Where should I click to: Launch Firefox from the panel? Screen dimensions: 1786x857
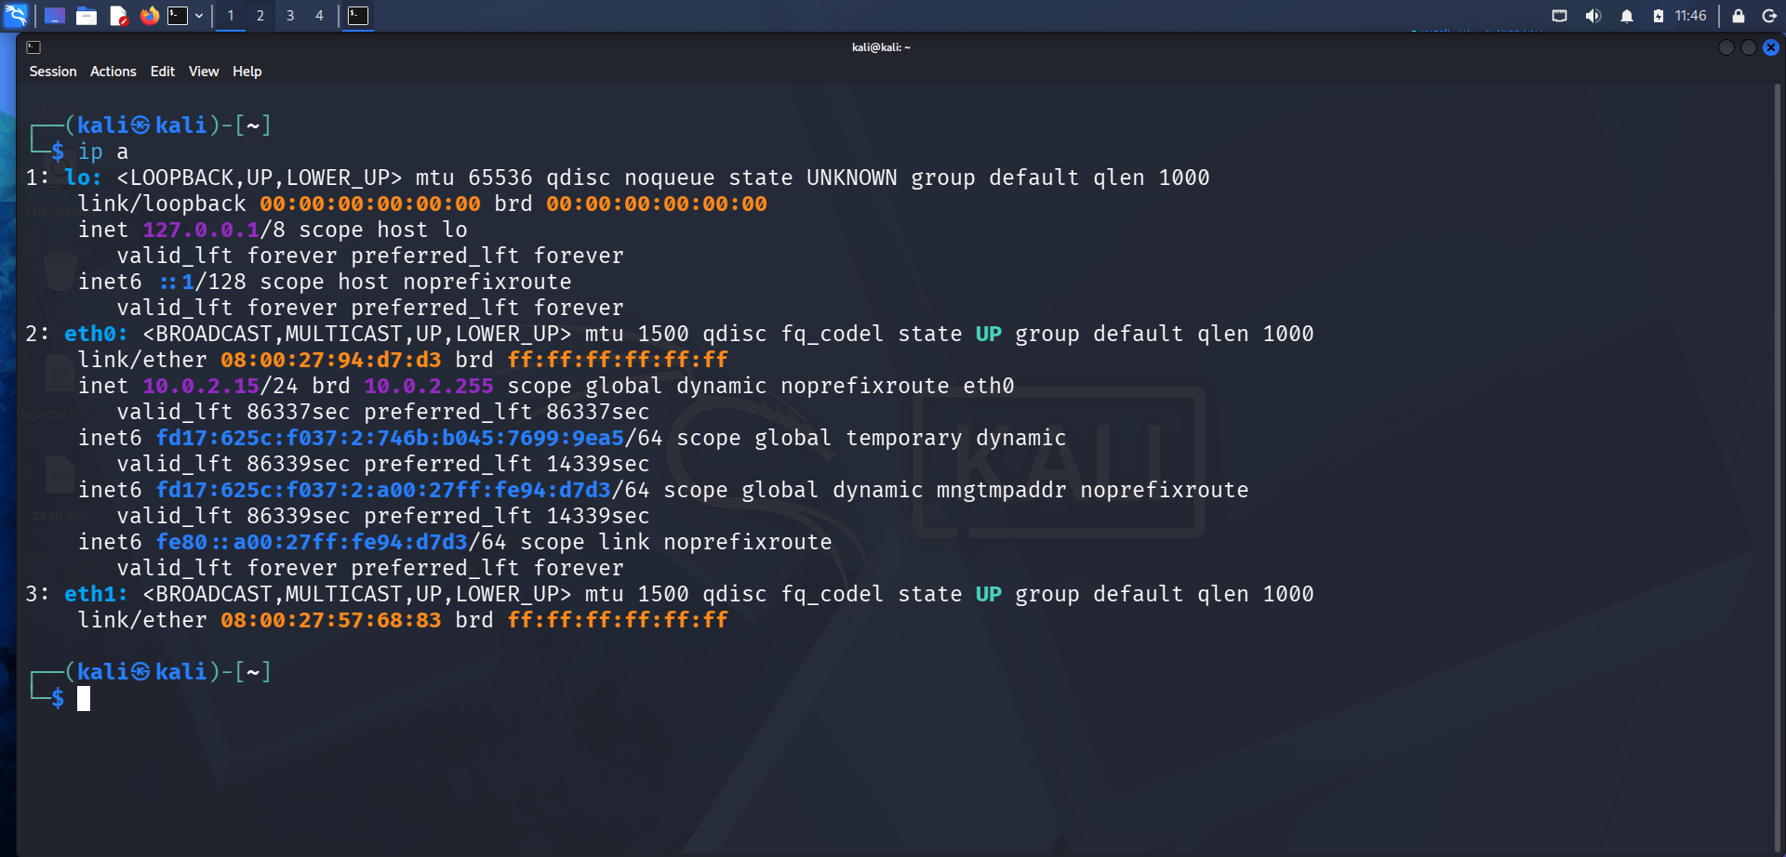149,16
